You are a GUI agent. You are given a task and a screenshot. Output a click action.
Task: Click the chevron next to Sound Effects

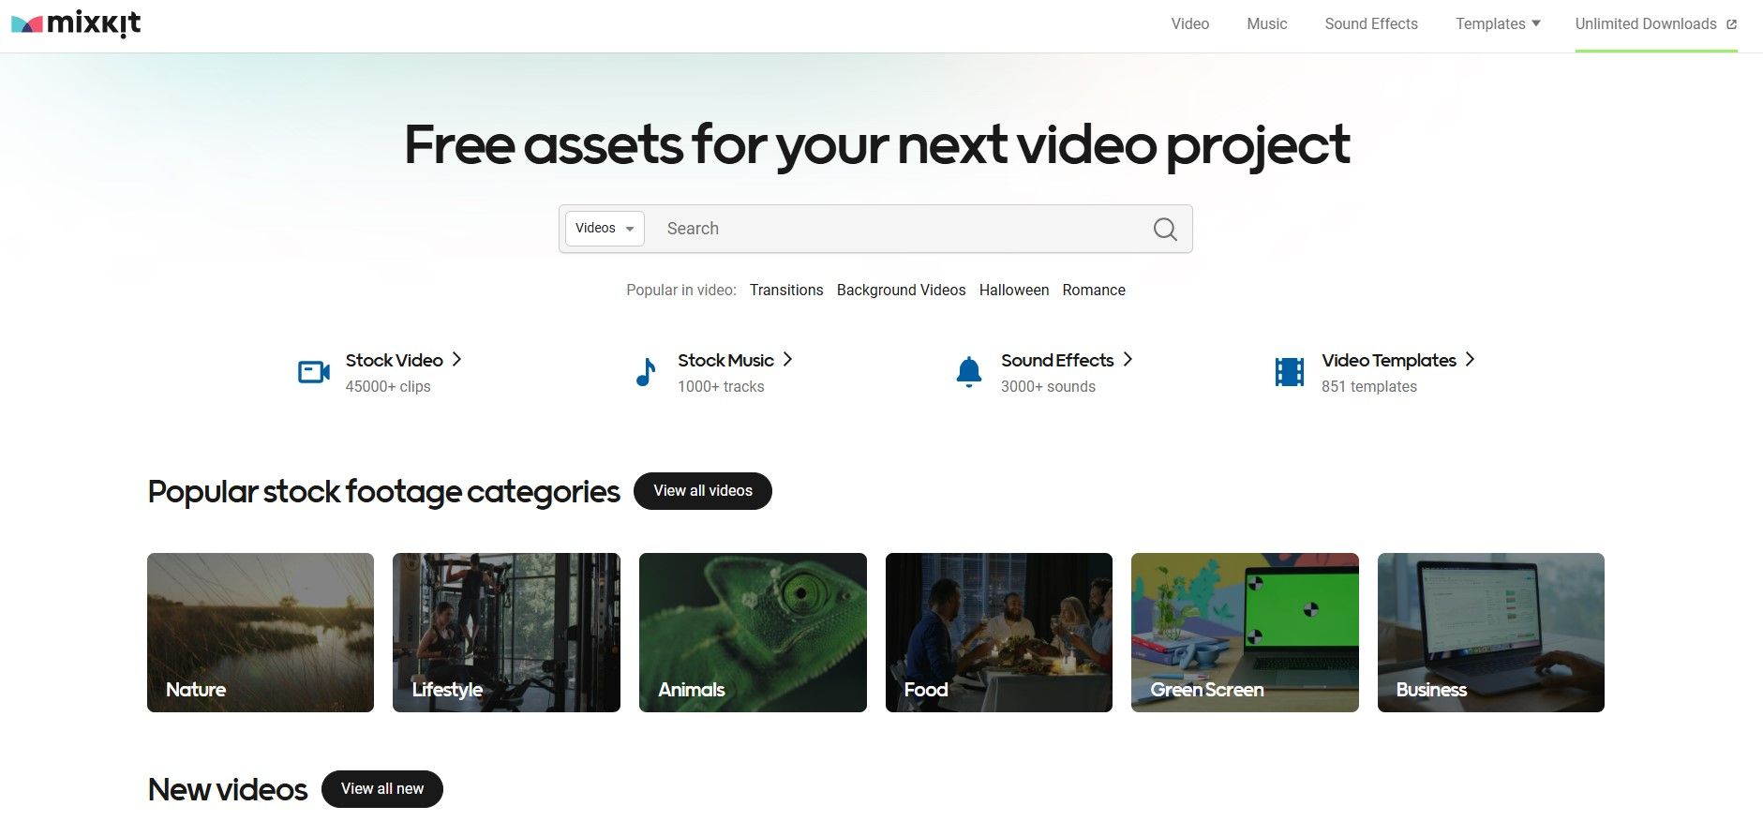point(1128,359)
